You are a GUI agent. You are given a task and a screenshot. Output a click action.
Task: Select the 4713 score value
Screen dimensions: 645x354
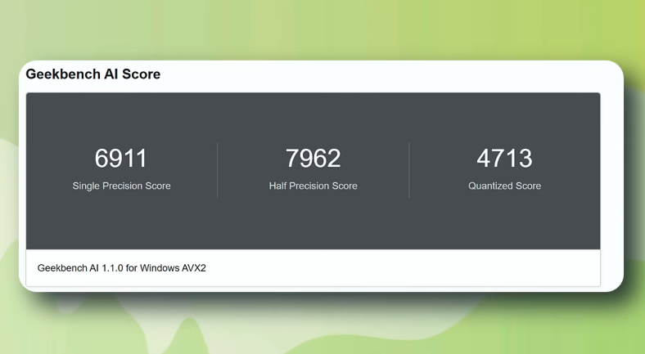504,159
